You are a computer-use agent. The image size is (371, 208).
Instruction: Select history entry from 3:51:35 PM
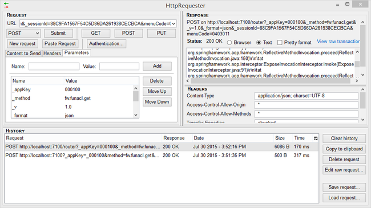click(162, 156)
